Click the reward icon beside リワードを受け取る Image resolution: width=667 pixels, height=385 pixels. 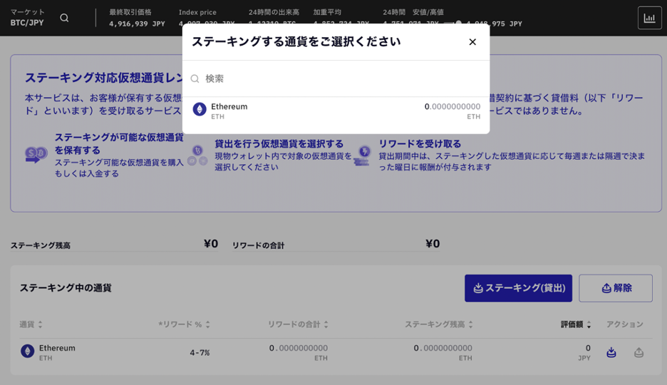(x=363, y=155)
